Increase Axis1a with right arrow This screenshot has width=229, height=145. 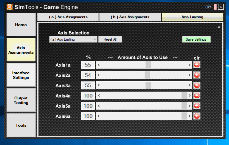189,65
